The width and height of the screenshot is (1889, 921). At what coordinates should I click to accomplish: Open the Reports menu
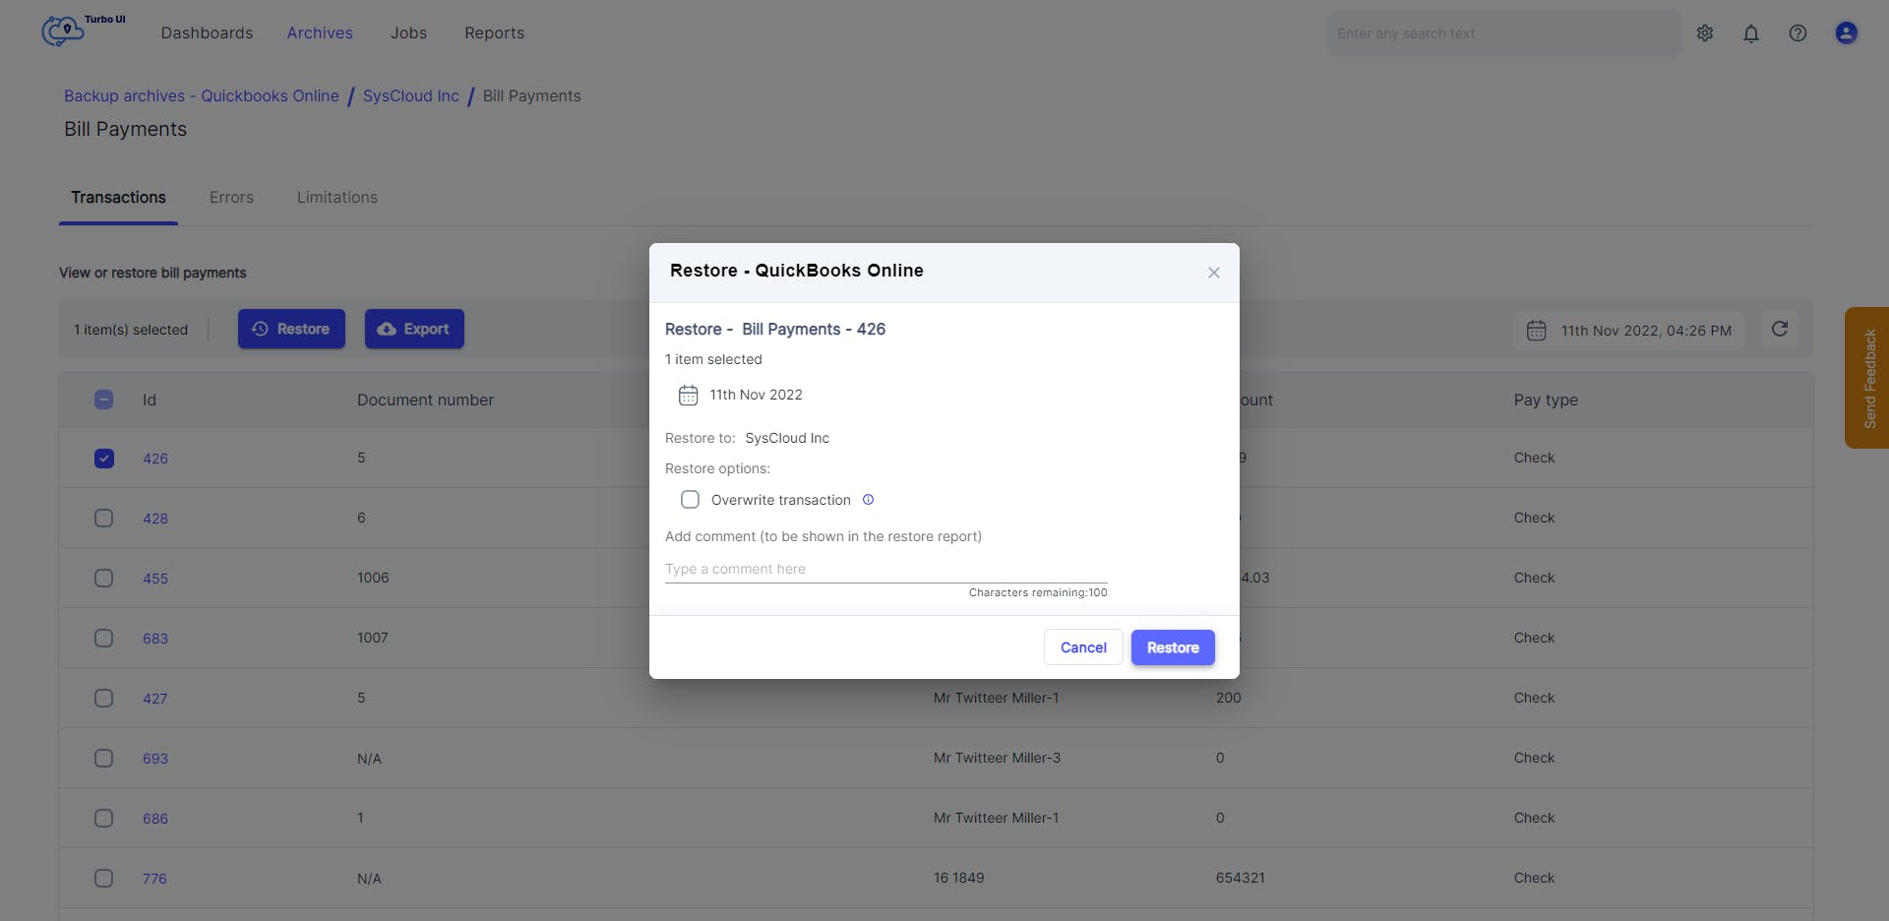[x=494, y=33]
